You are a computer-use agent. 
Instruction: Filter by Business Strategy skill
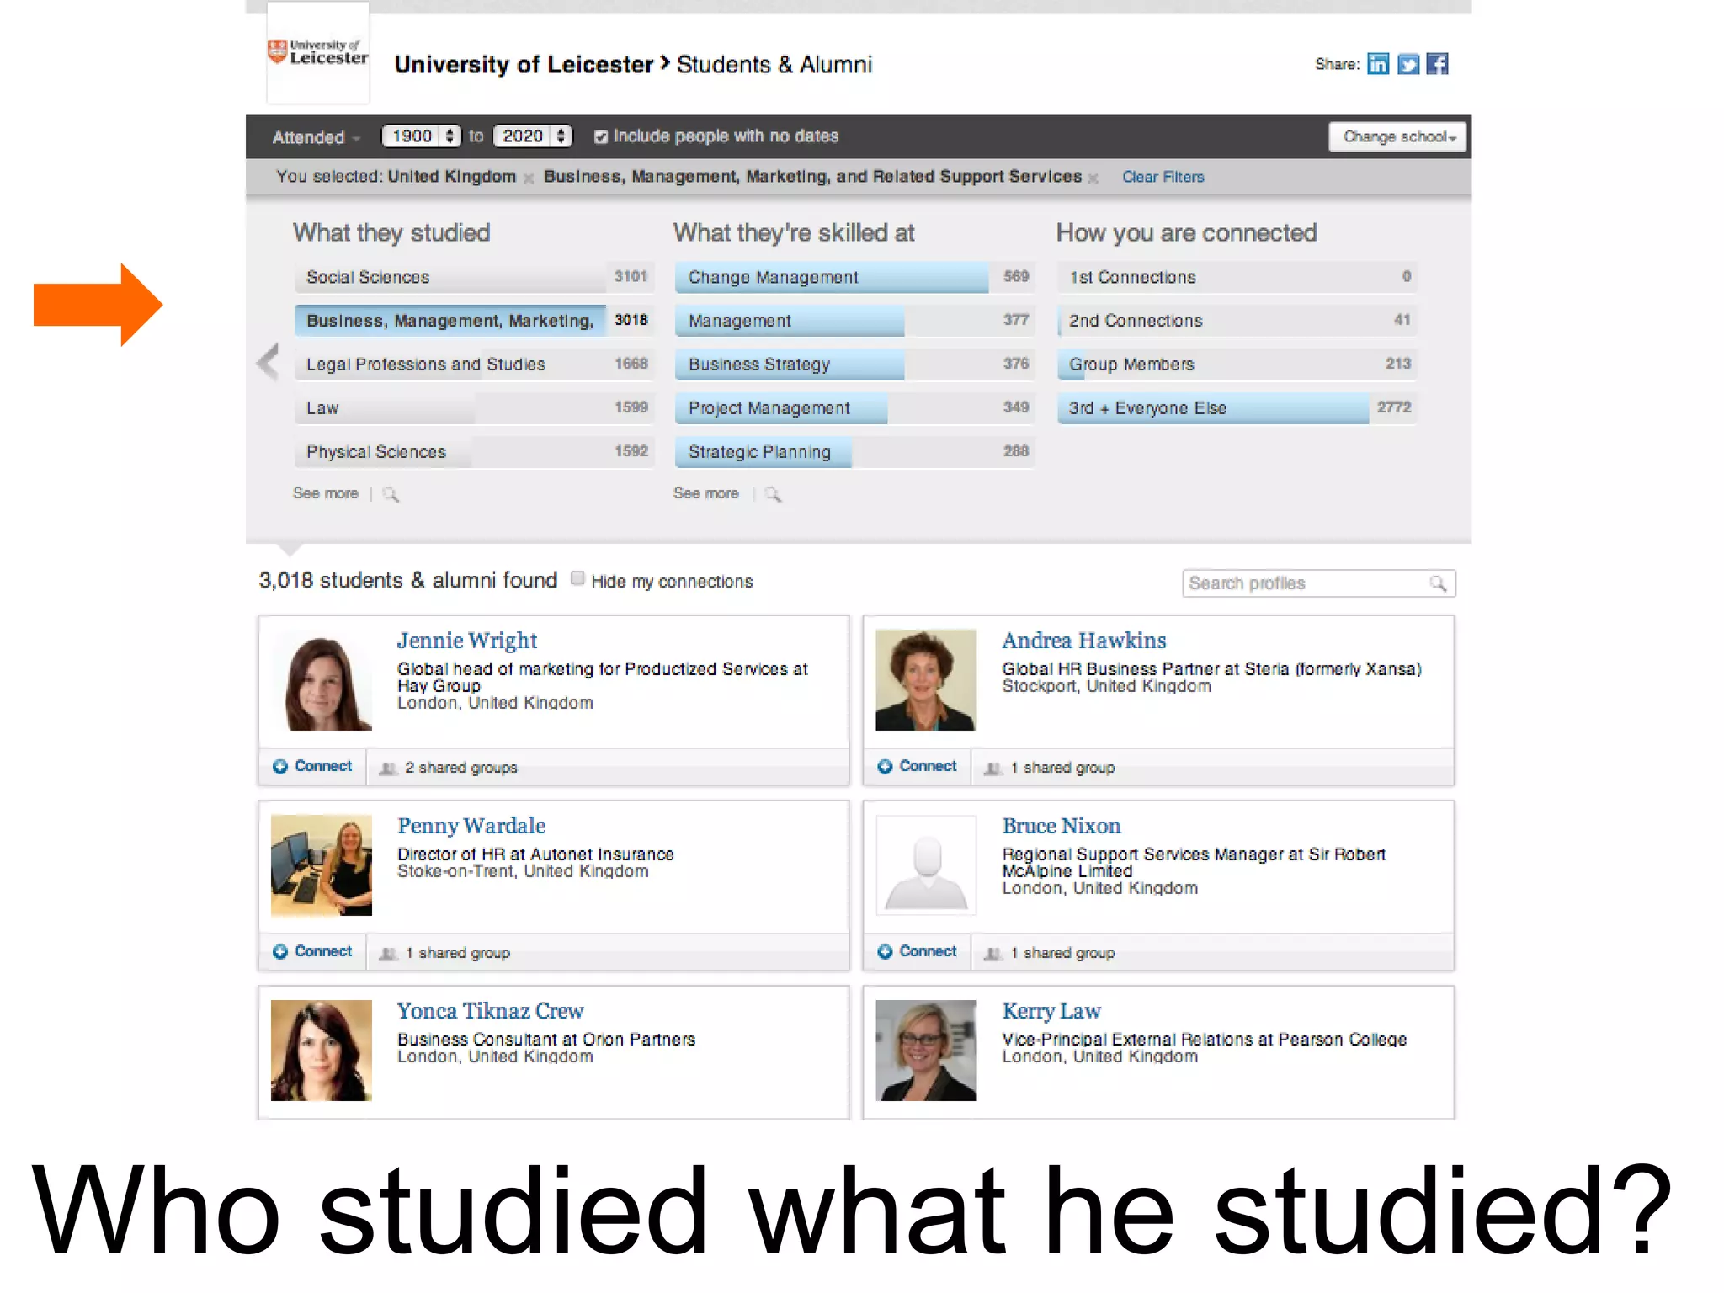854,364
